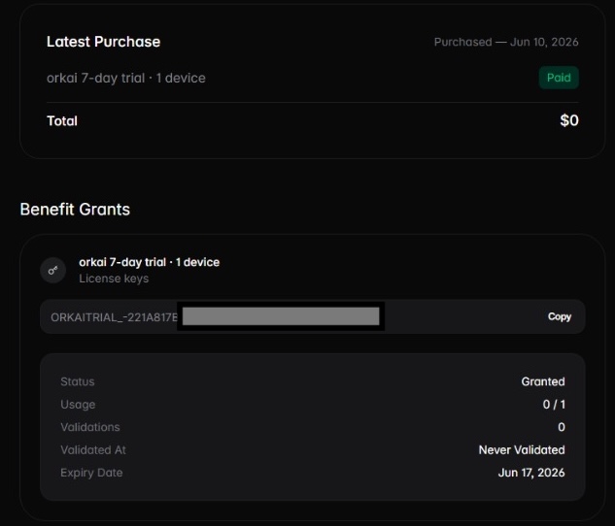The image size is (615, 526).
Task: Click the Never Validated value
Action: point(522,449)
